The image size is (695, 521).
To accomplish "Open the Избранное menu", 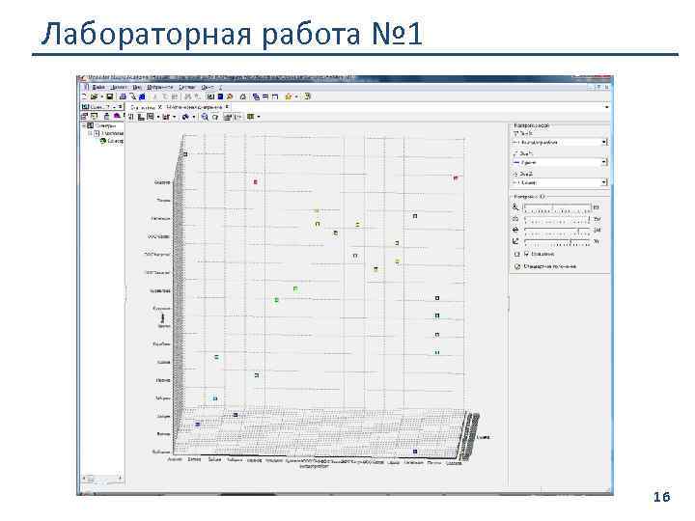I will coord(160,87).
